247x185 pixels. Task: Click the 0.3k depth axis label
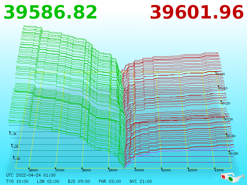(x=13, y=134)
